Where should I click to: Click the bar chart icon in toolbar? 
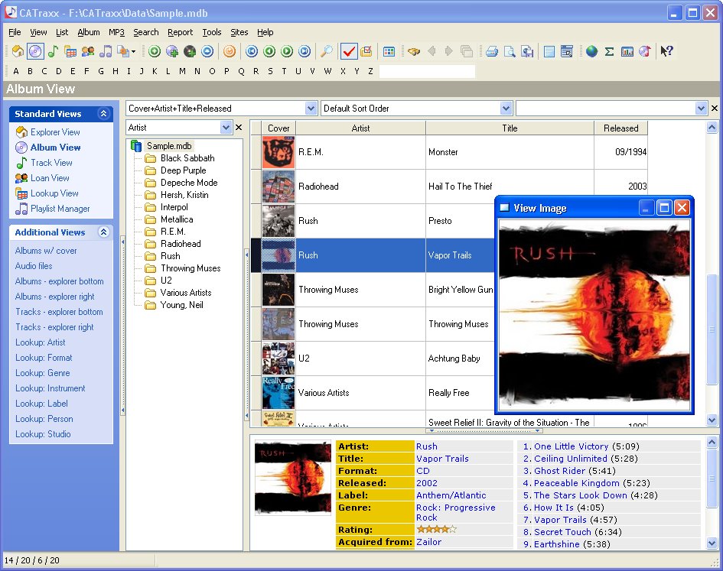point(627,51)
